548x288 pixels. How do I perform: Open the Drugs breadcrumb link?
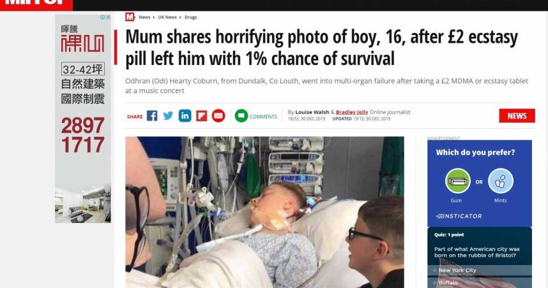191,17
